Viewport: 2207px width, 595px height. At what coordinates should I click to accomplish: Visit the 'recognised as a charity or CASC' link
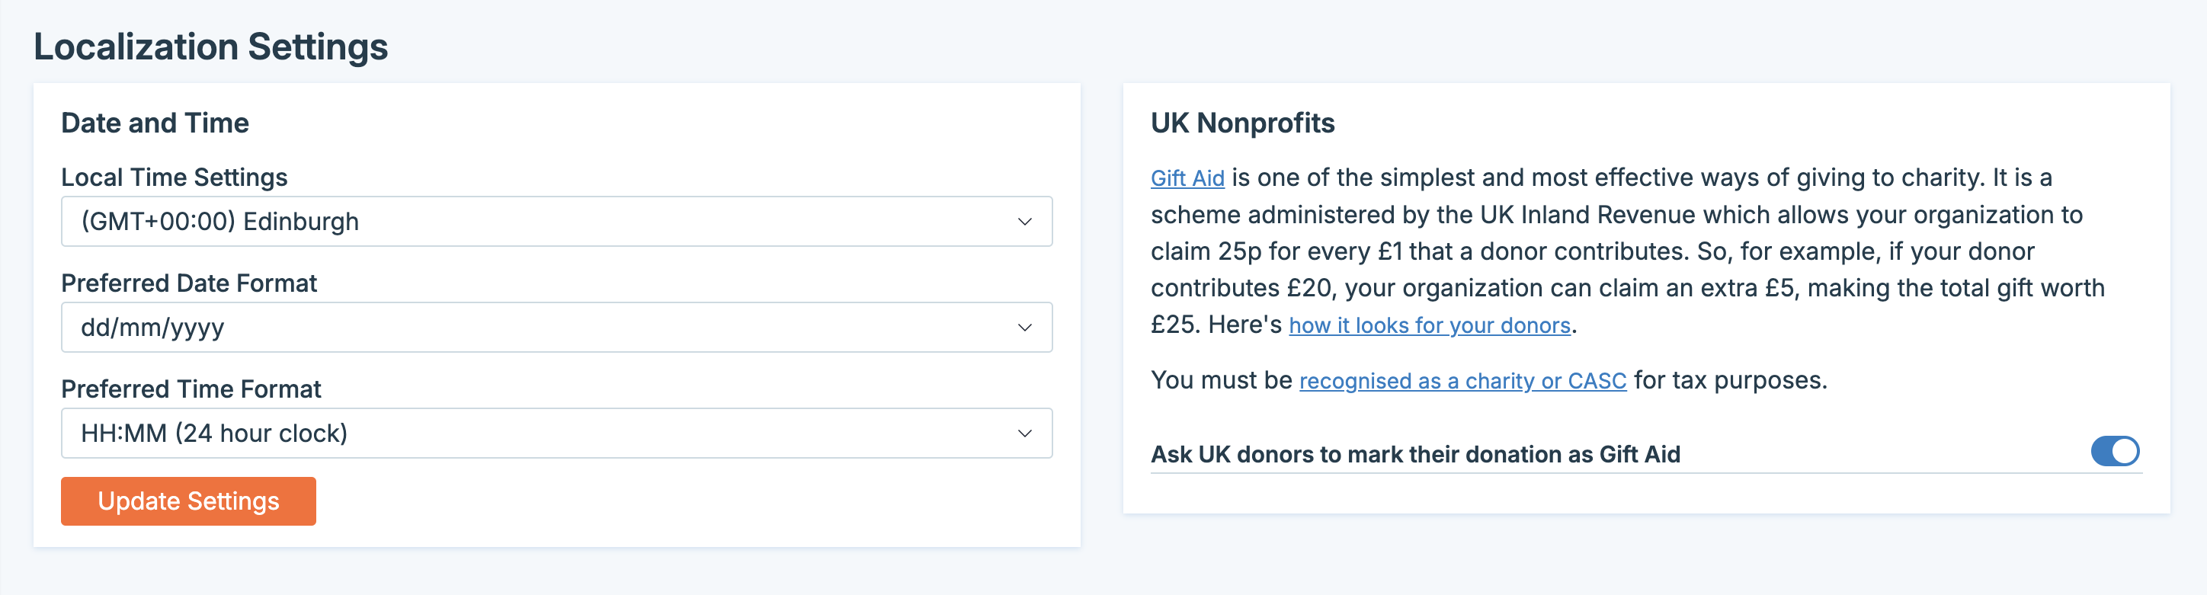click(x=1462, y=381)
